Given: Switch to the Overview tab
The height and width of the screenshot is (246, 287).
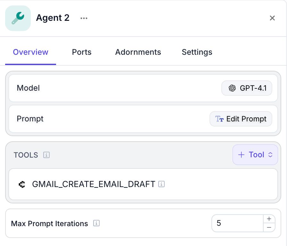Looking at the screenshot, I should [30, 52].
